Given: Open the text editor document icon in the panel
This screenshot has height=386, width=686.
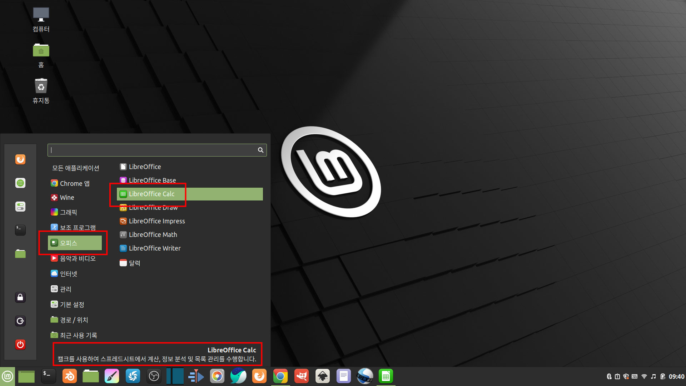Looking at the screenshot, I should pyautogui.click(x=344, y=376).
